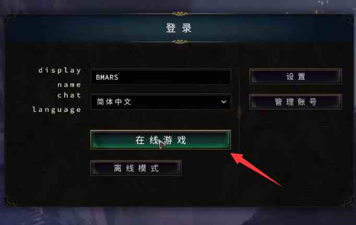Click the chevron arrow in chat language box
Viewport: 356px width, 225px height.
pyautogui.click(x=223, y=102)
